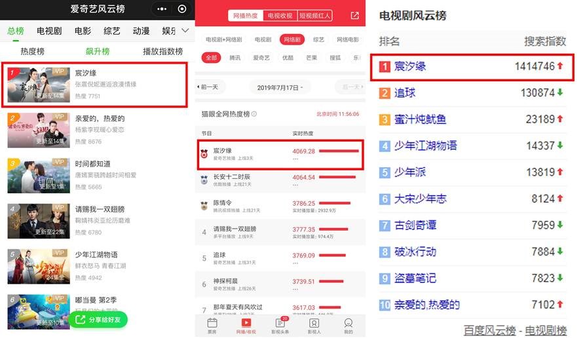Open the 影视人 profile icon in bottom bar

314,323
